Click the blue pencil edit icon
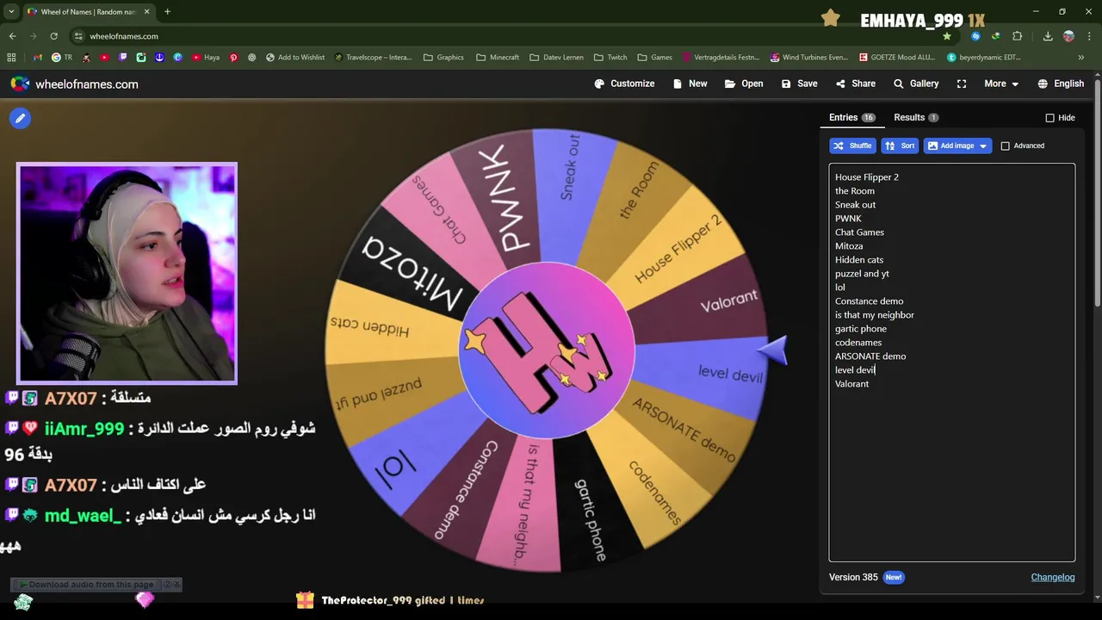 [x=21, y=118]
